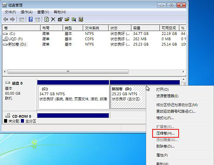This screenshot has width=214, height=165.
Task: Open the 文件(F) menu
Action: [11, 12]
